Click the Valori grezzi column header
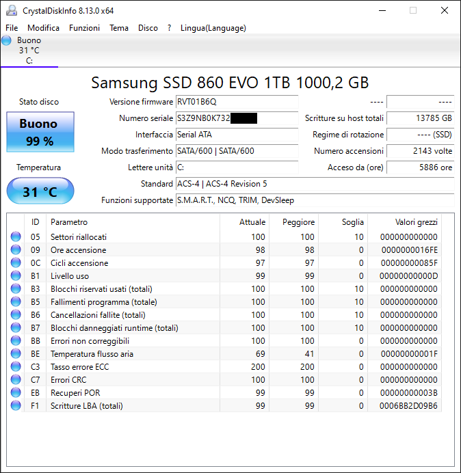This screenshot has width=461, height=473. (x=404, y=222)
